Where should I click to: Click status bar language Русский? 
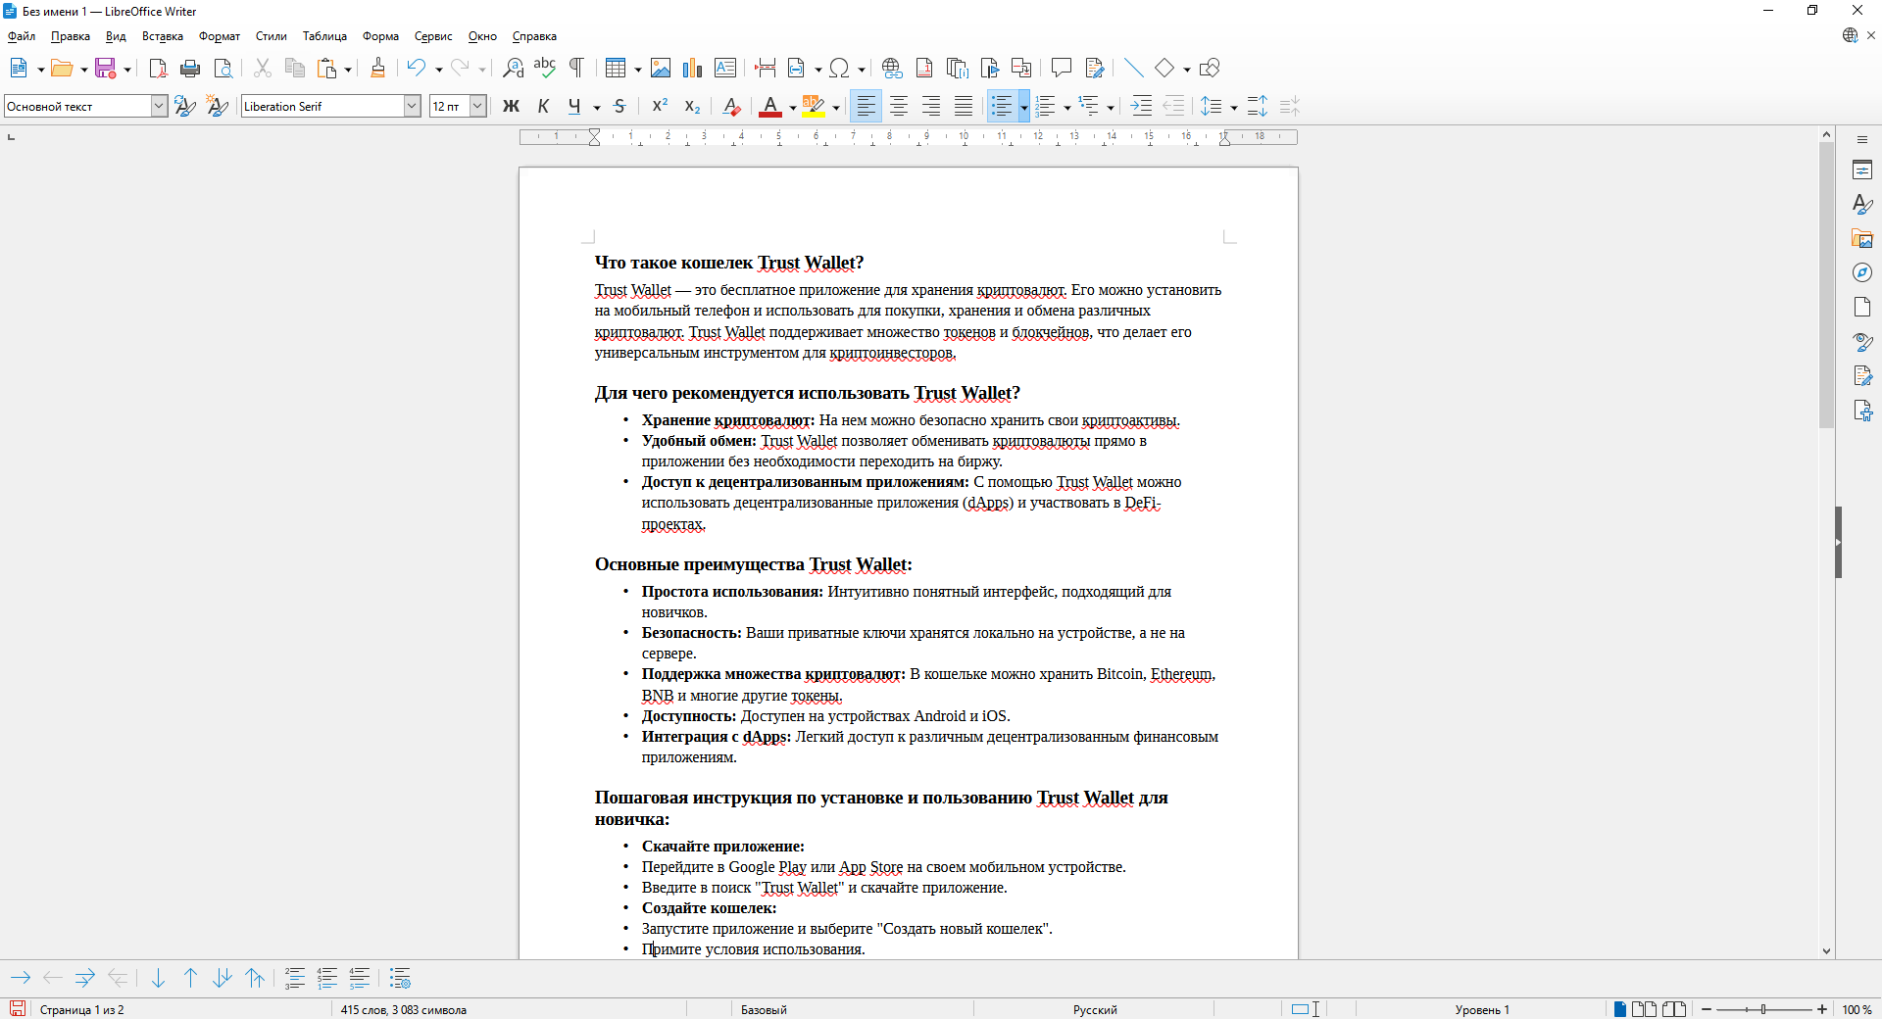1095,1009
